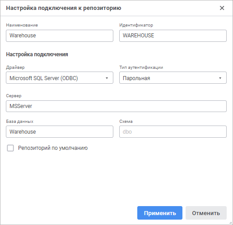Click the Сервер label above MSServer
The image size is (233, 225).
(x=14, y=96)
